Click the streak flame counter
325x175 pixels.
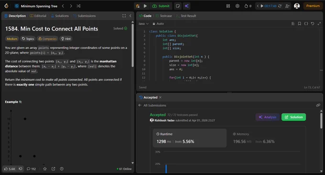pyautogui.click(x=248, y=6)
